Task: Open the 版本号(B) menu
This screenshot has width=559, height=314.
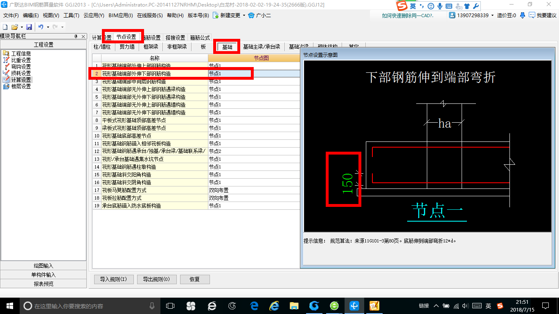Action: pos(198,16)
